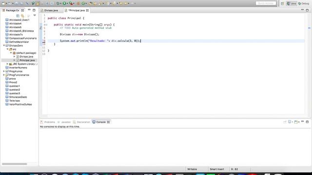Expand the ProgAlunos project

point(4,71)
